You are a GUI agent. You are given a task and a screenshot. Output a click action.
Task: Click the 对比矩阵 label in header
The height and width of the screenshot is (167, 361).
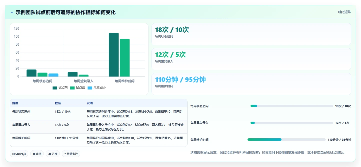[344, 12]
